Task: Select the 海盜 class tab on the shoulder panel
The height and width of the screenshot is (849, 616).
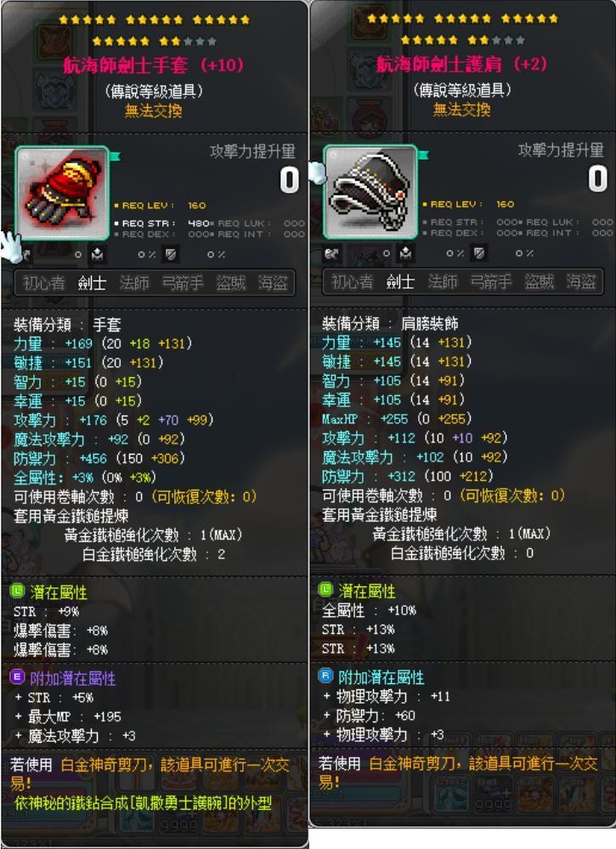Action: tap(581, 281)
